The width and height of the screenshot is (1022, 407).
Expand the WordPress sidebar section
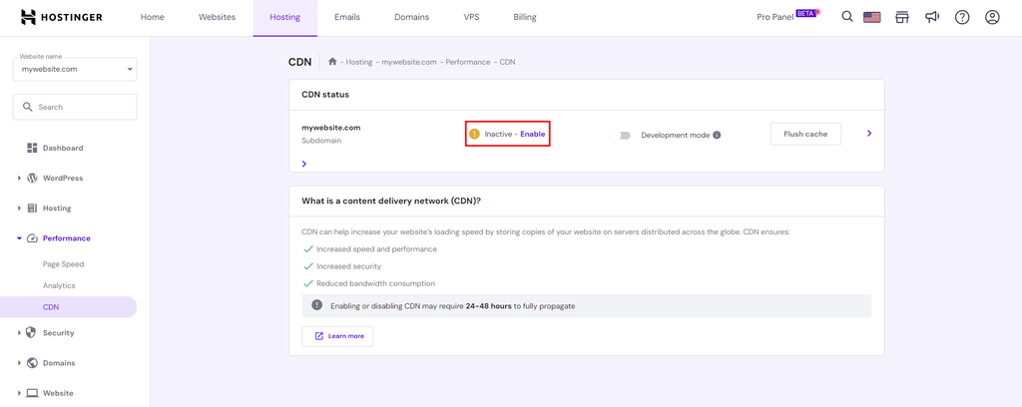[62, 179]
